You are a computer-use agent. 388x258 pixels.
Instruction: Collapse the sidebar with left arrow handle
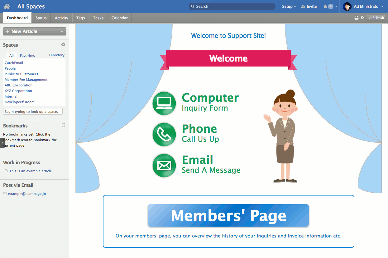[x=2, y=142]
